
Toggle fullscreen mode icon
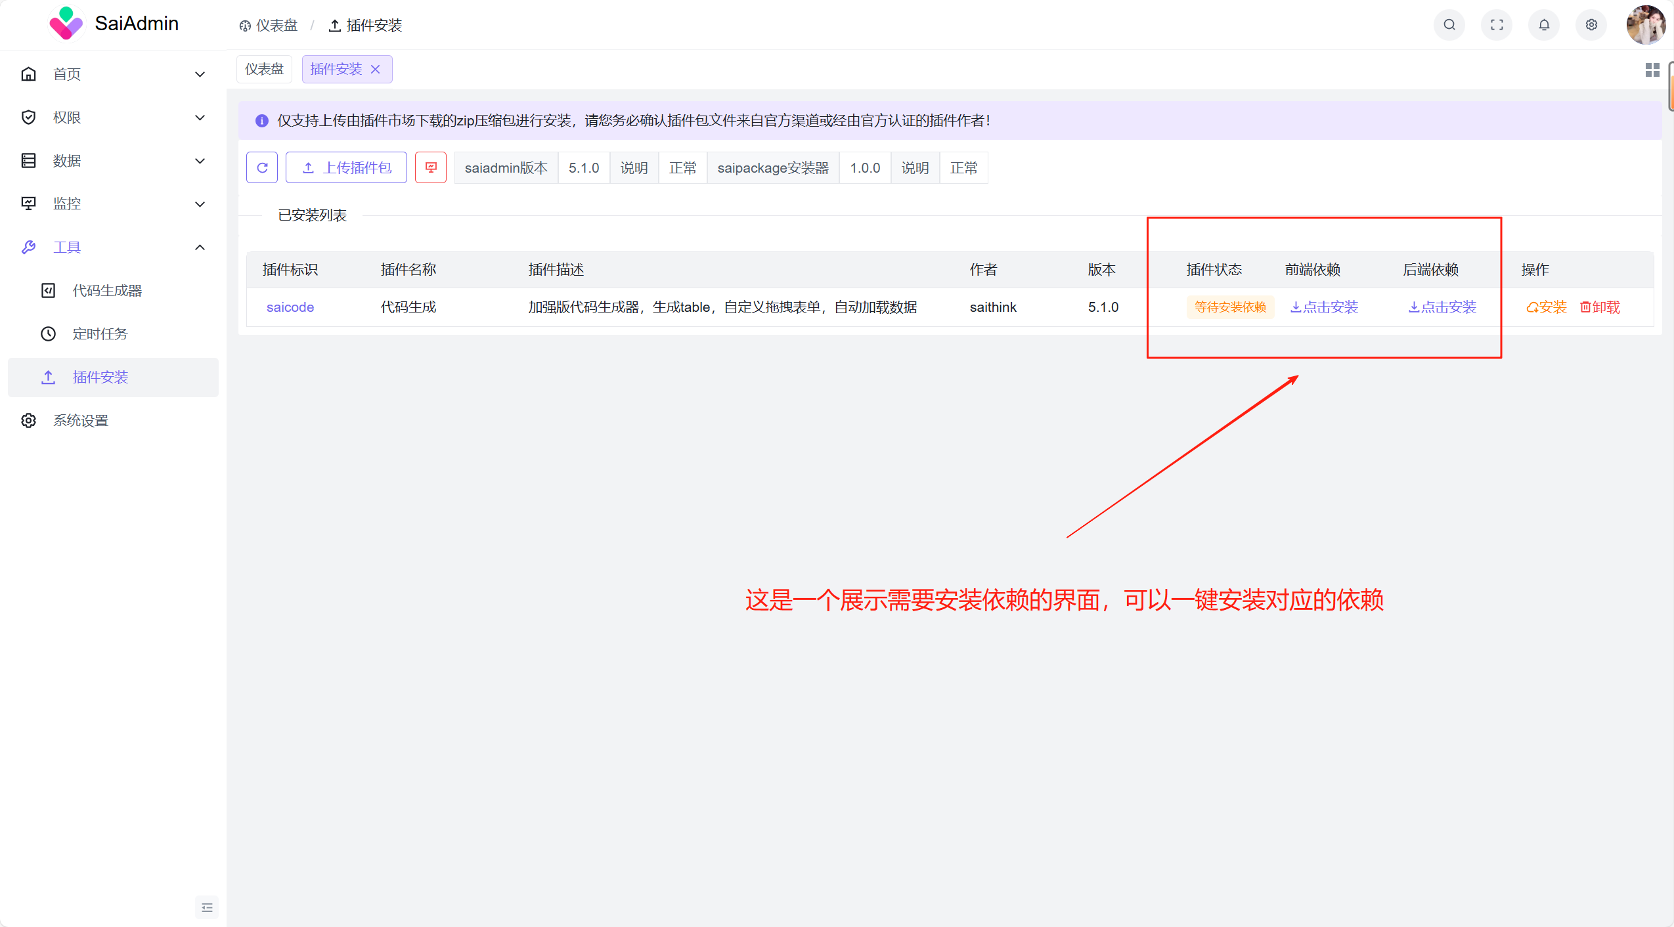pyautogui.click(x=1497, y=25)
